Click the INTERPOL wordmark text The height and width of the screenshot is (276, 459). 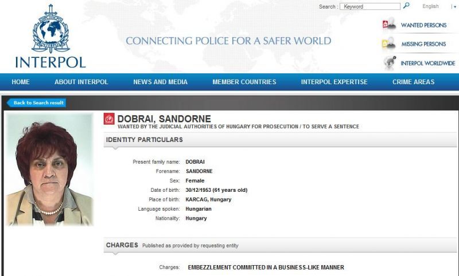coord(50,62)
